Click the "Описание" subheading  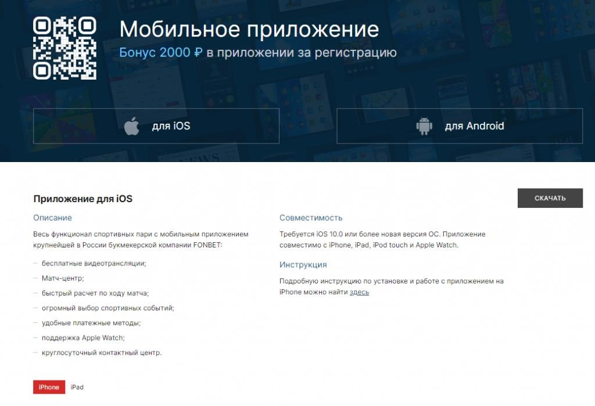point(52,218)
